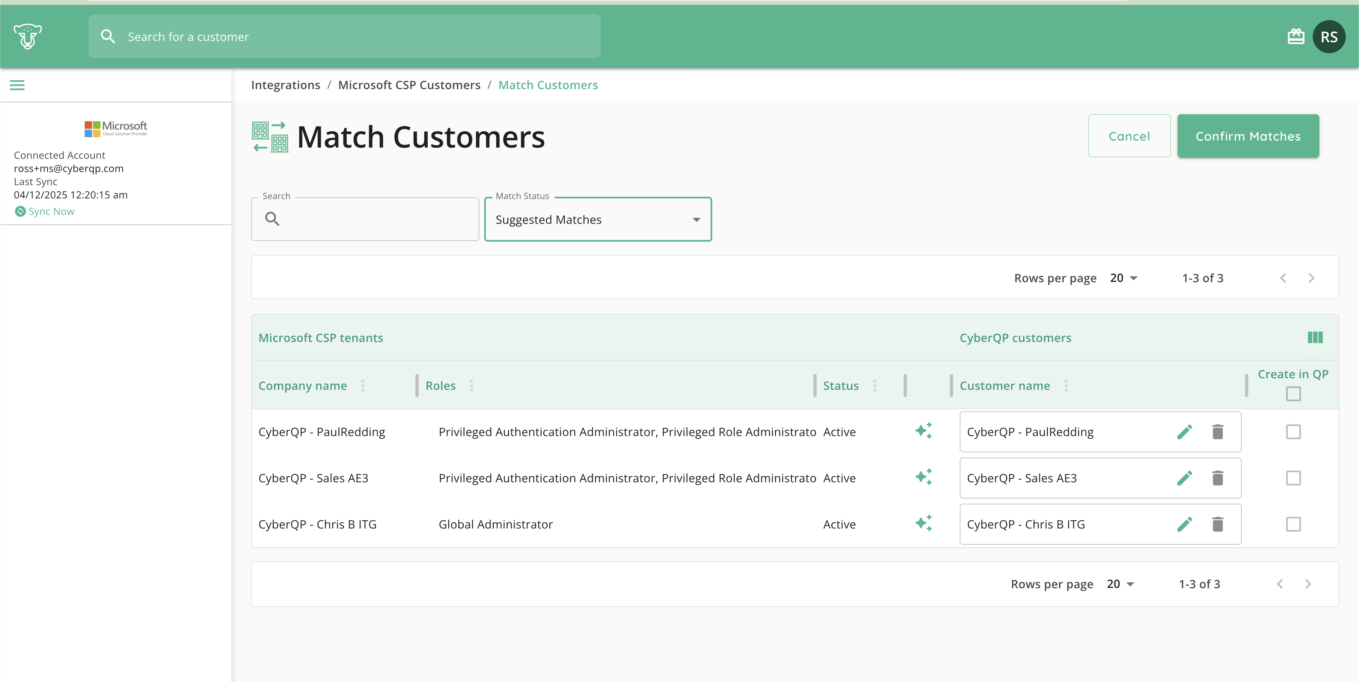Click the Cancel button
The height and width of the screenshot is (682, 1359).
pos(1129,136)
